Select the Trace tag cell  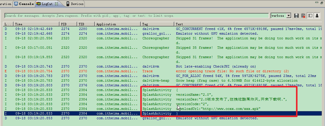(147, 71)
